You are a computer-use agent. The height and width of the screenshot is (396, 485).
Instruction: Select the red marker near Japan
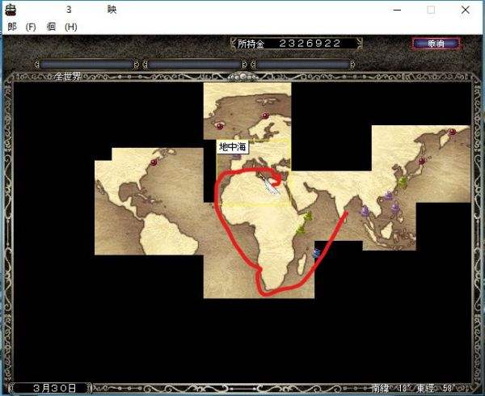[422, 161]
